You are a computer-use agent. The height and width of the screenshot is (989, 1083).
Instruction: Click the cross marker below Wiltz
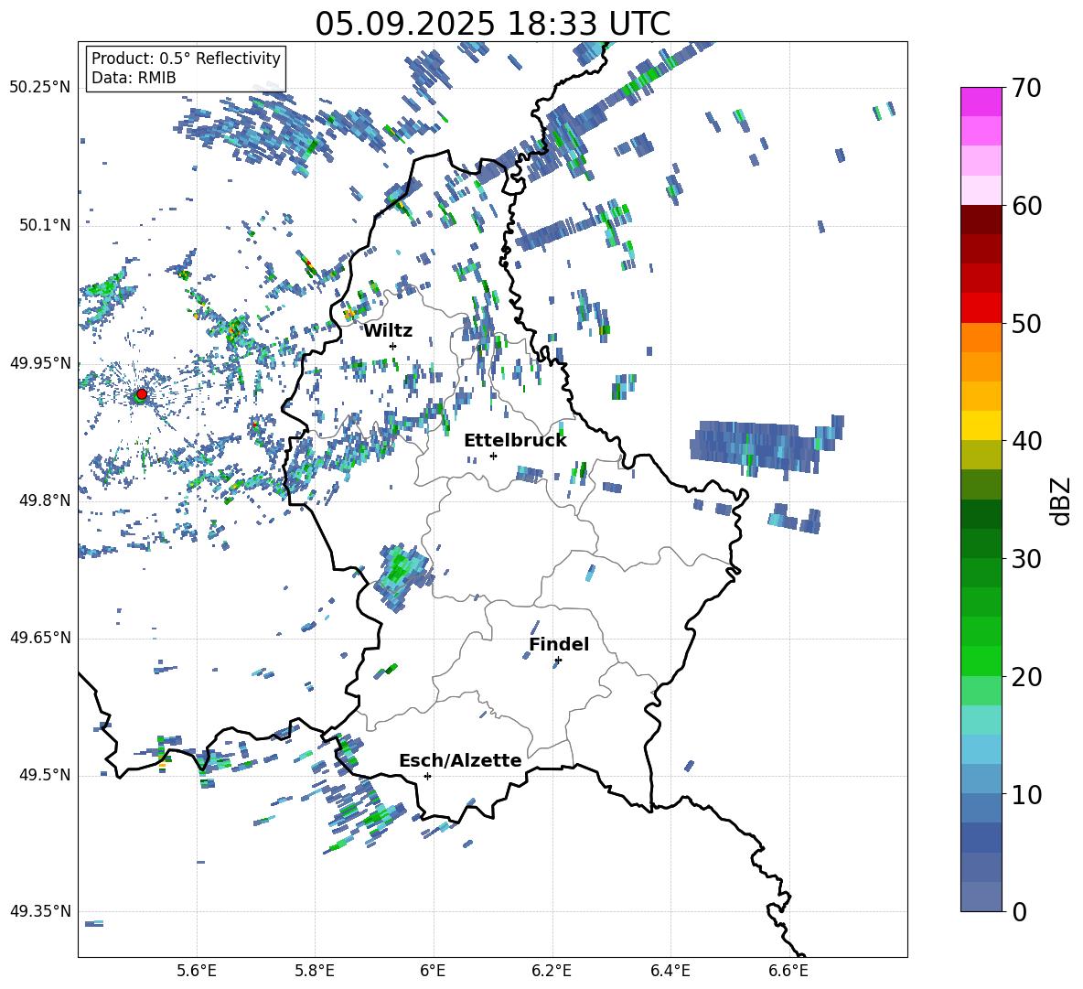[x=393, y=346]
